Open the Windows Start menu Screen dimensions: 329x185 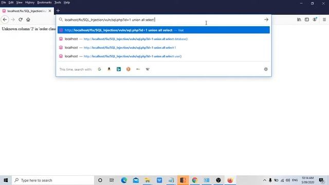[6, 180]
